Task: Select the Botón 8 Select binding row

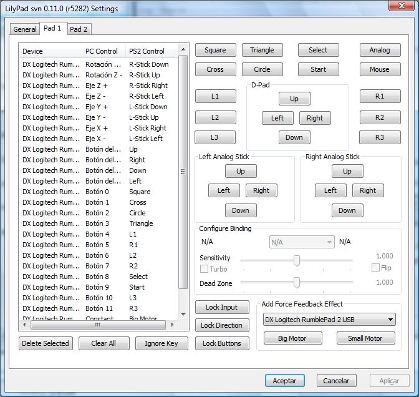Action: (99, 277)
